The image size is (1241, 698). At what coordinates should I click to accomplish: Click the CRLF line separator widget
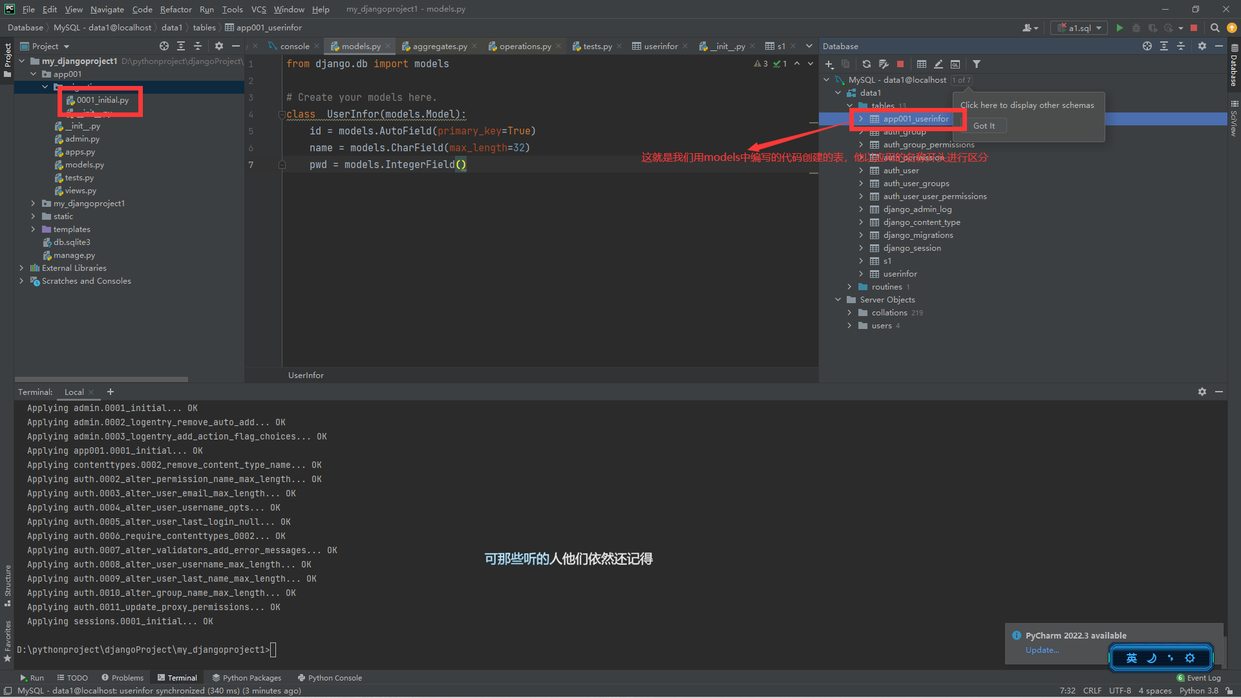click(1092, 691)
